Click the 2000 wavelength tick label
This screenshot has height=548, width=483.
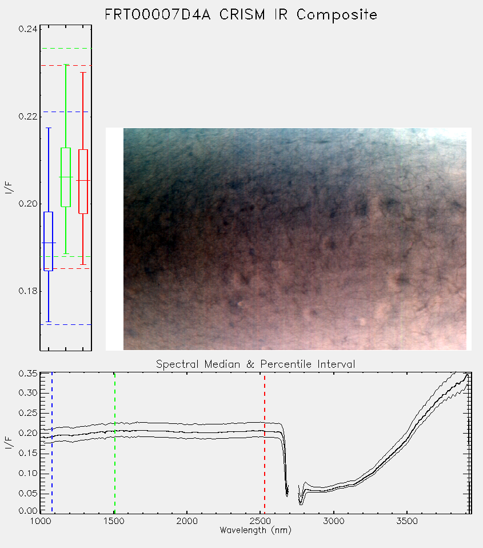pyautogui.click(x=187, y=521)
